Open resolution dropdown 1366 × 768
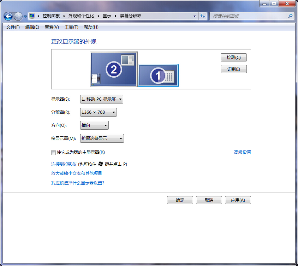This screenshot has height=266, width=298. (x=99, y=112)
